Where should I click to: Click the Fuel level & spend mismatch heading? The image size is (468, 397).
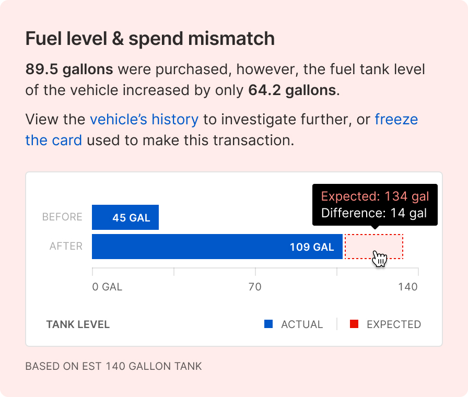[150, 39]
